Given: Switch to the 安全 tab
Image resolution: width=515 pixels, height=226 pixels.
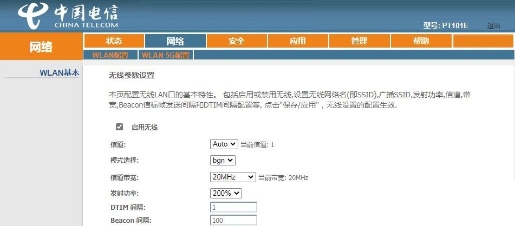Looking at the screenshot, I should coord(237,41).
